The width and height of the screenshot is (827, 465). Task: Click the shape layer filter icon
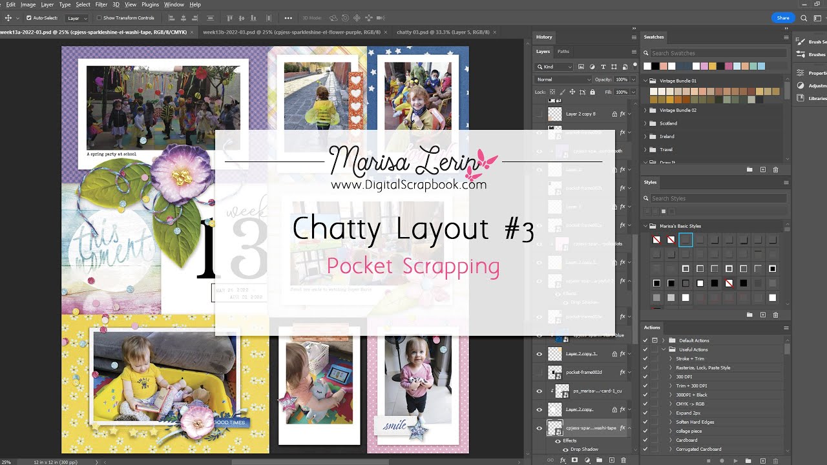pyautogui.click(x=614, y=67)
